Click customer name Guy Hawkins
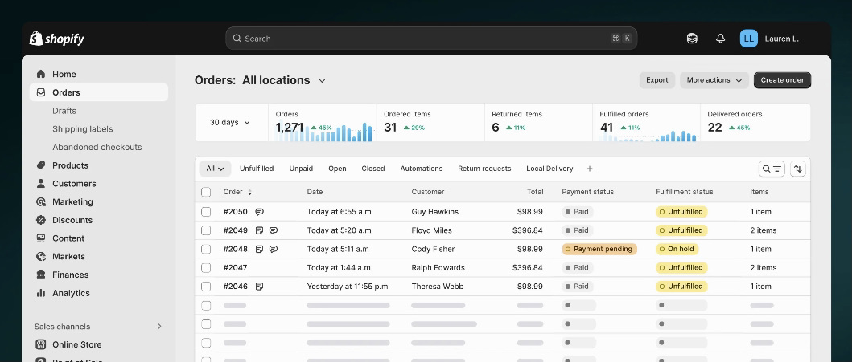This screenshot has height=362, width=852. [x=434, y=212]
